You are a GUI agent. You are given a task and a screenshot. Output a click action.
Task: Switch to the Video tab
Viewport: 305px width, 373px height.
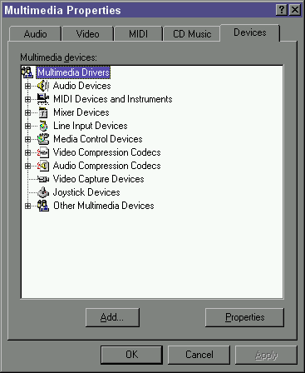[88, 34]
